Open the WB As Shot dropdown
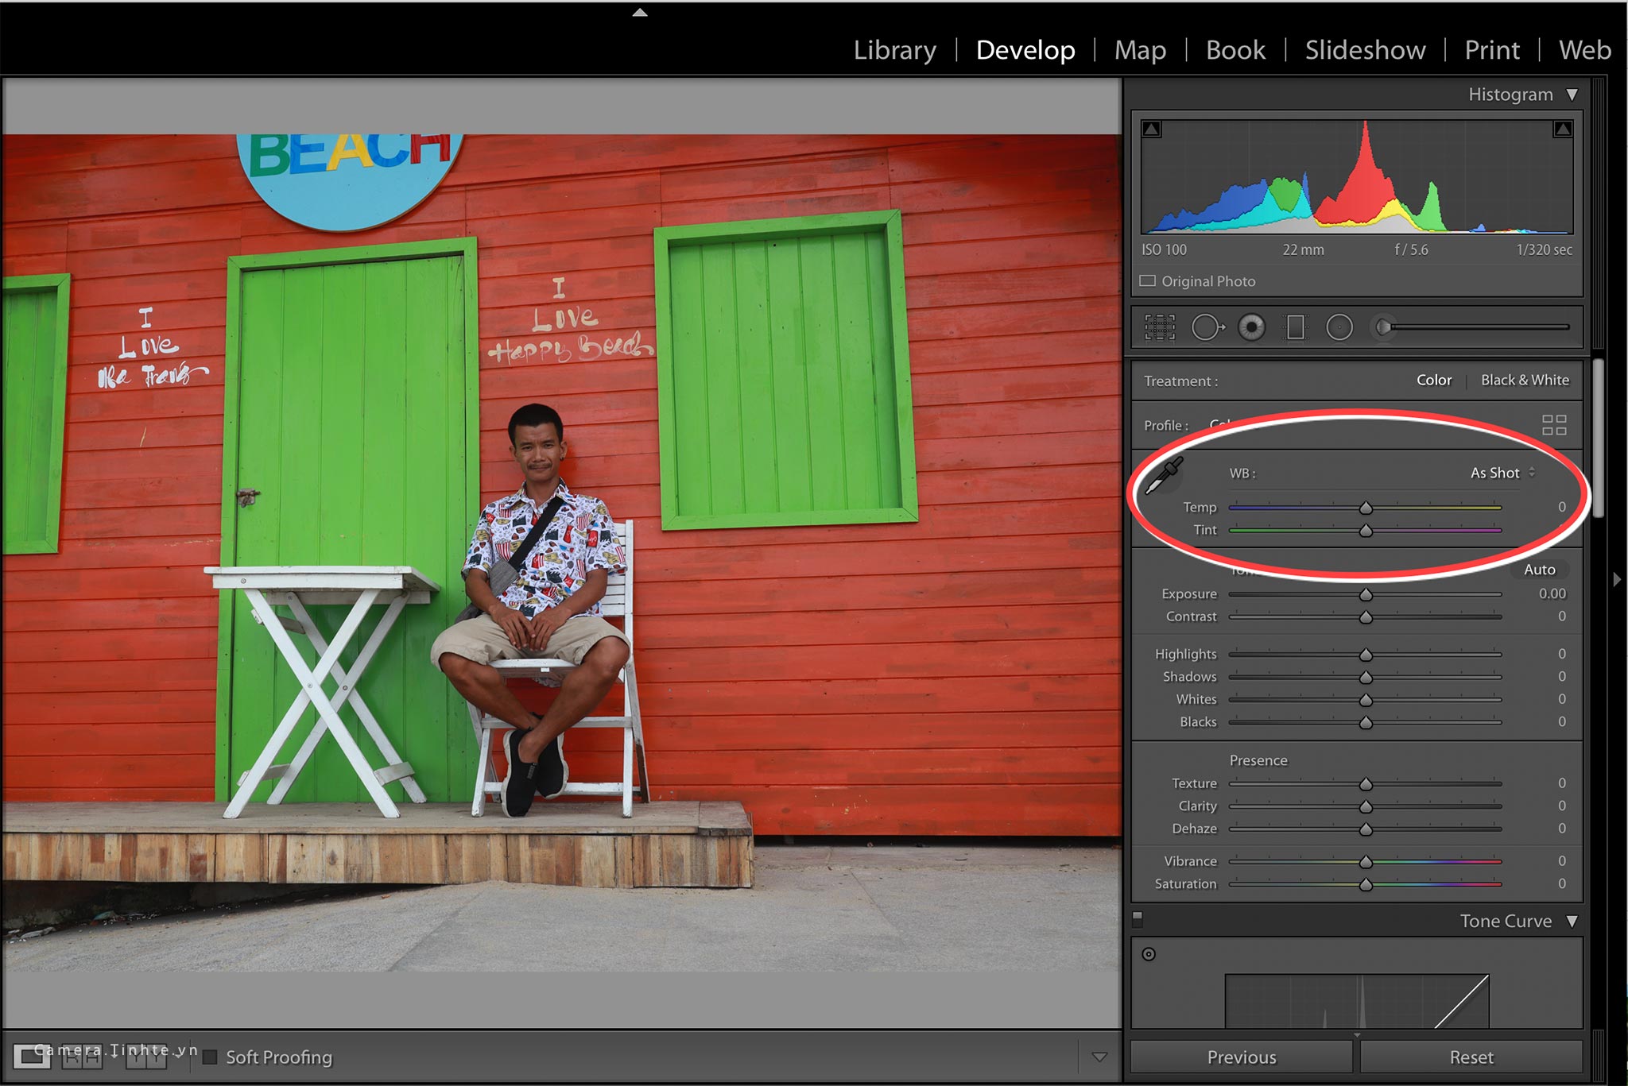1628x1086 pixels. pyautogui.click(x=1502, y=473)
